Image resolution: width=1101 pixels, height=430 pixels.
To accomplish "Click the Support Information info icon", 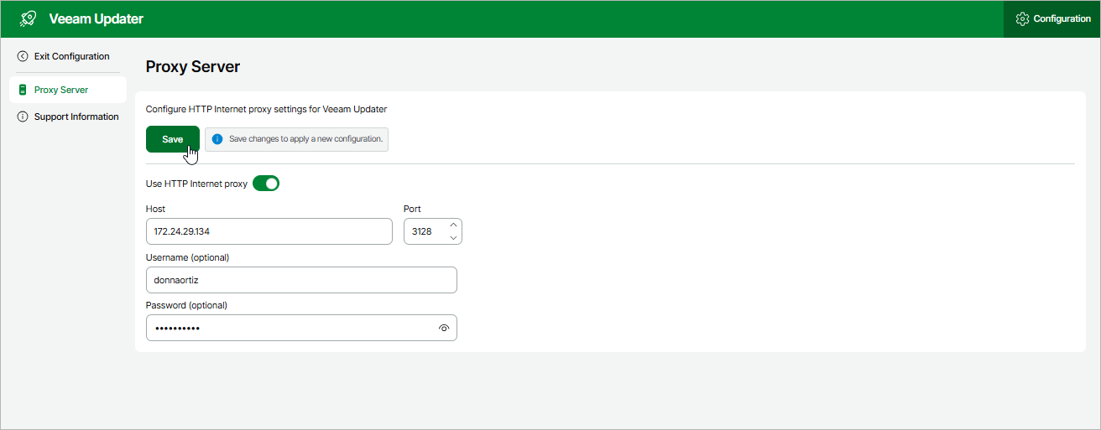I will tap(23, 117).
